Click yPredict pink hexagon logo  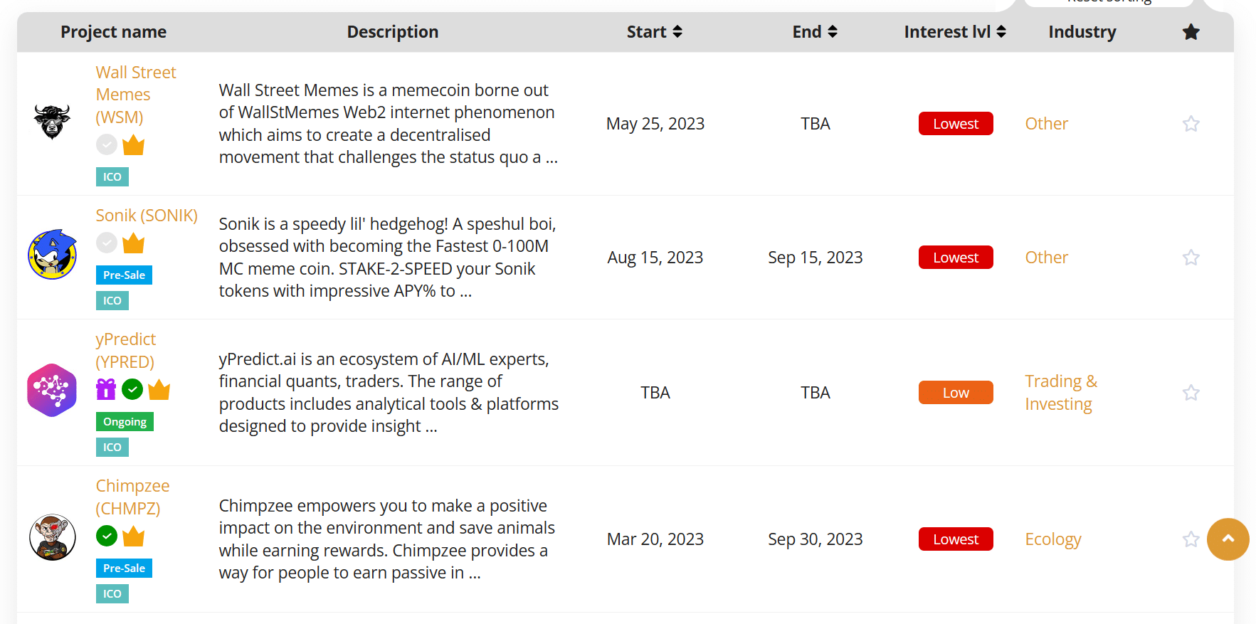click(52, 390)
